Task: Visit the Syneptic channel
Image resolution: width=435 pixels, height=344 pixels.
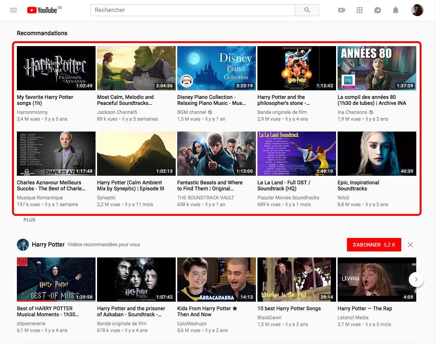Action: coord(106,198)
